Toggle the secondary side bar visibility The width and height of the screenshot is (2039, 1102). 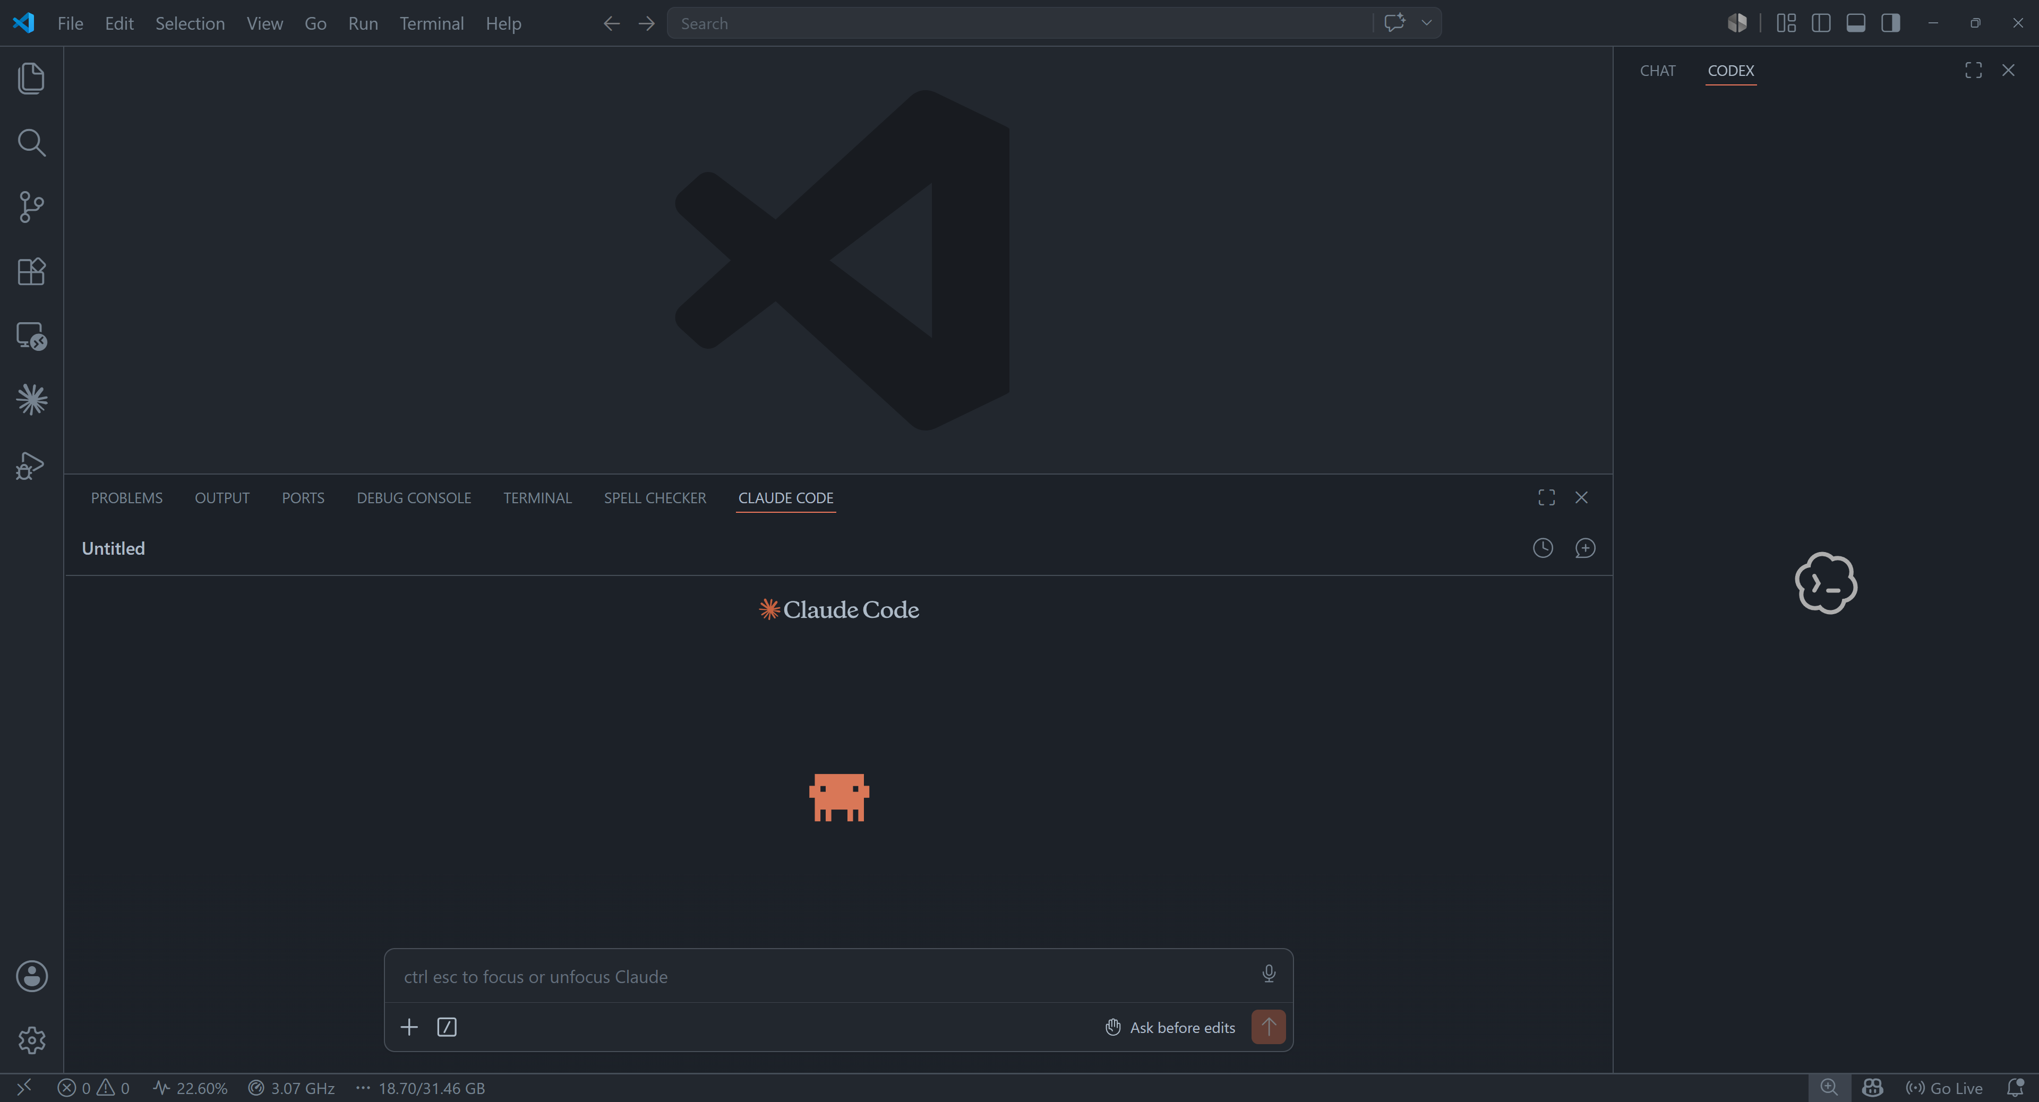click(x=1891, y=23)
